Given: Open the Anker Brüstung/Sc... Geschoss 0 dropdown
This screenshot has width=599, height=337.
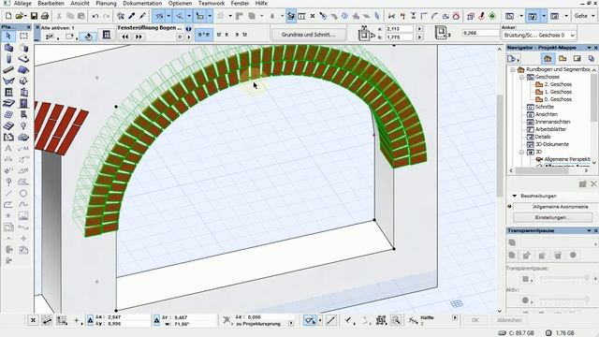Looking at the screenshot, I should point(539,36).
